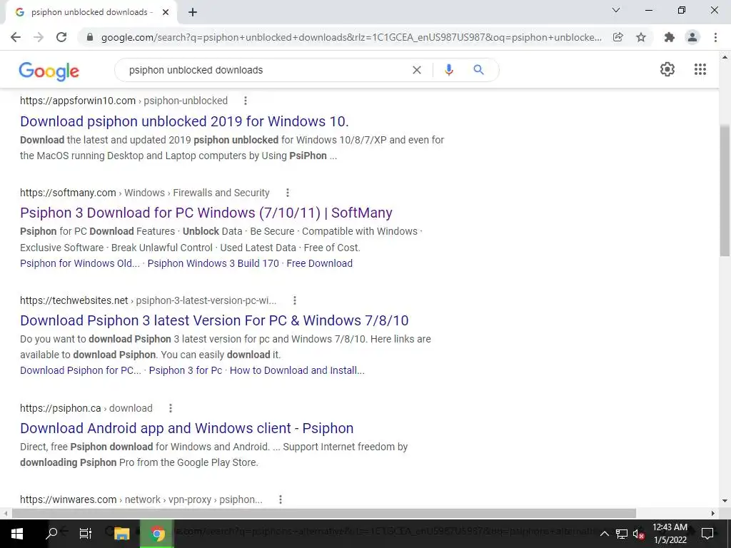Open Chrome's three-dot menu

pos(715,37)
